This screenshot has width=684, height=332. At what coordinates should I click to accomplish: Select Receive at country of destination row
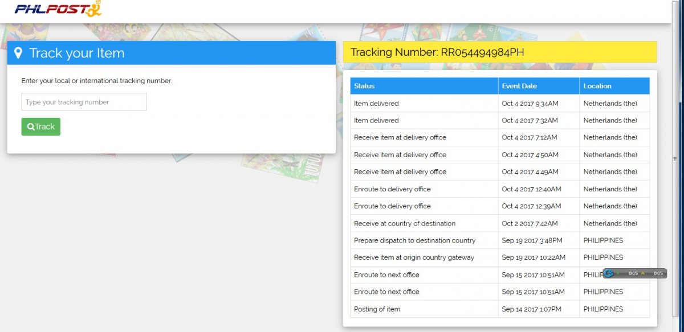(404, 223)
